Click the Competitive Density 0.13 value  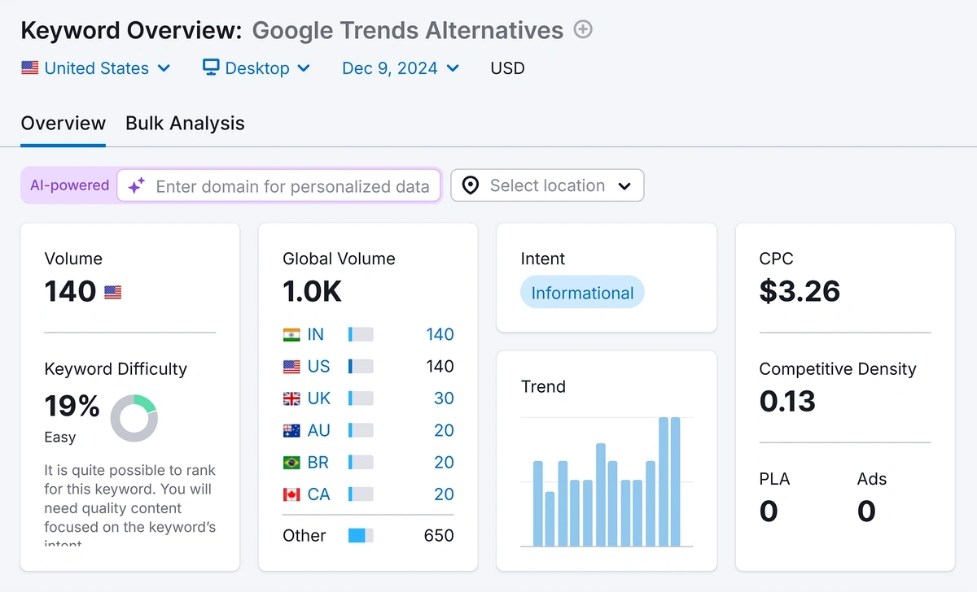(x=787, y=401)
